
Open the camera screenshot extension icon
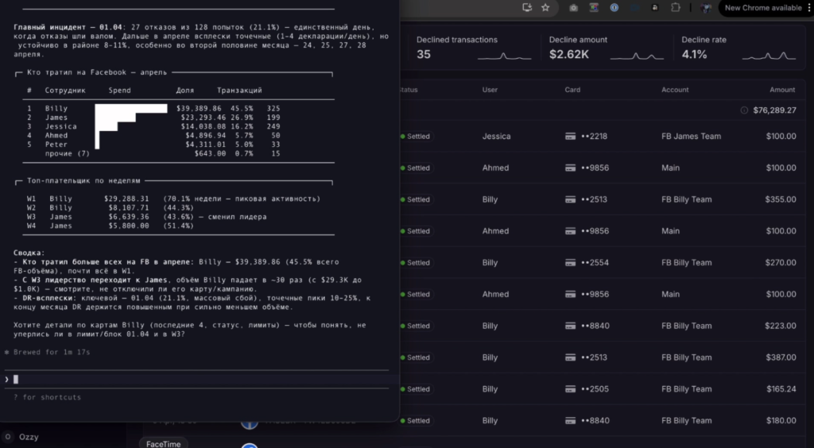click(x=574, y=8)
